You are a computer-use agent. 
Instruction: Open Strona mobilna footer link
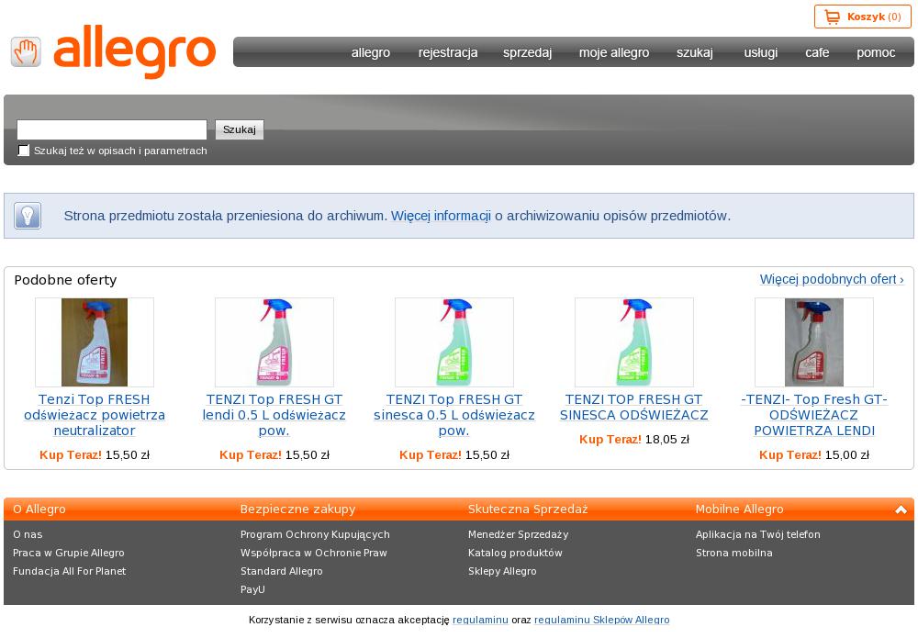tap(734, 553)
